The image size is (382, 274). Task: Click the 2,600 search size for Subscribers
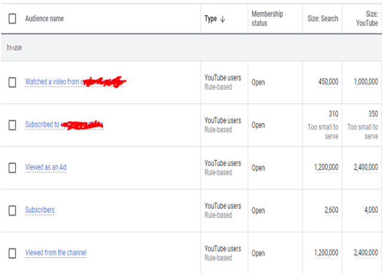tap(331, 210)
